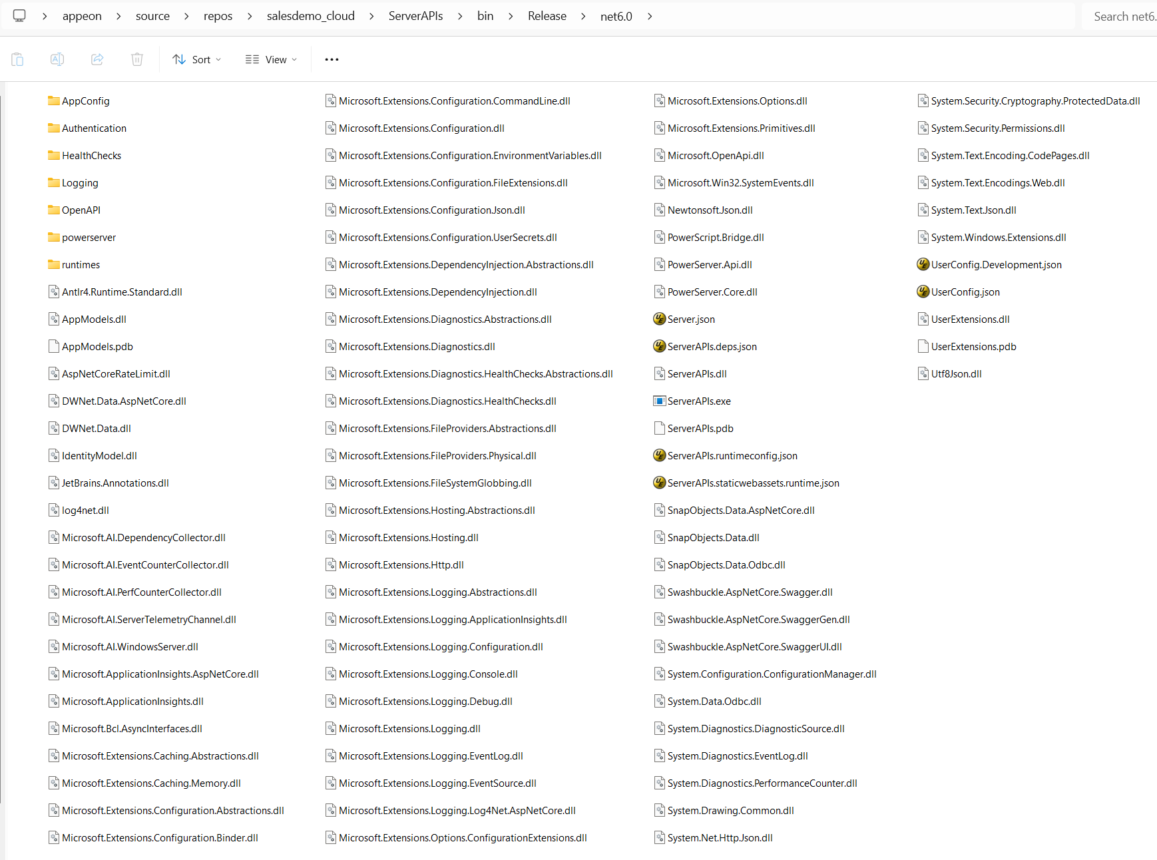Click the Paste icon in toolbar
1157x860 pixels.
point(17,59)
